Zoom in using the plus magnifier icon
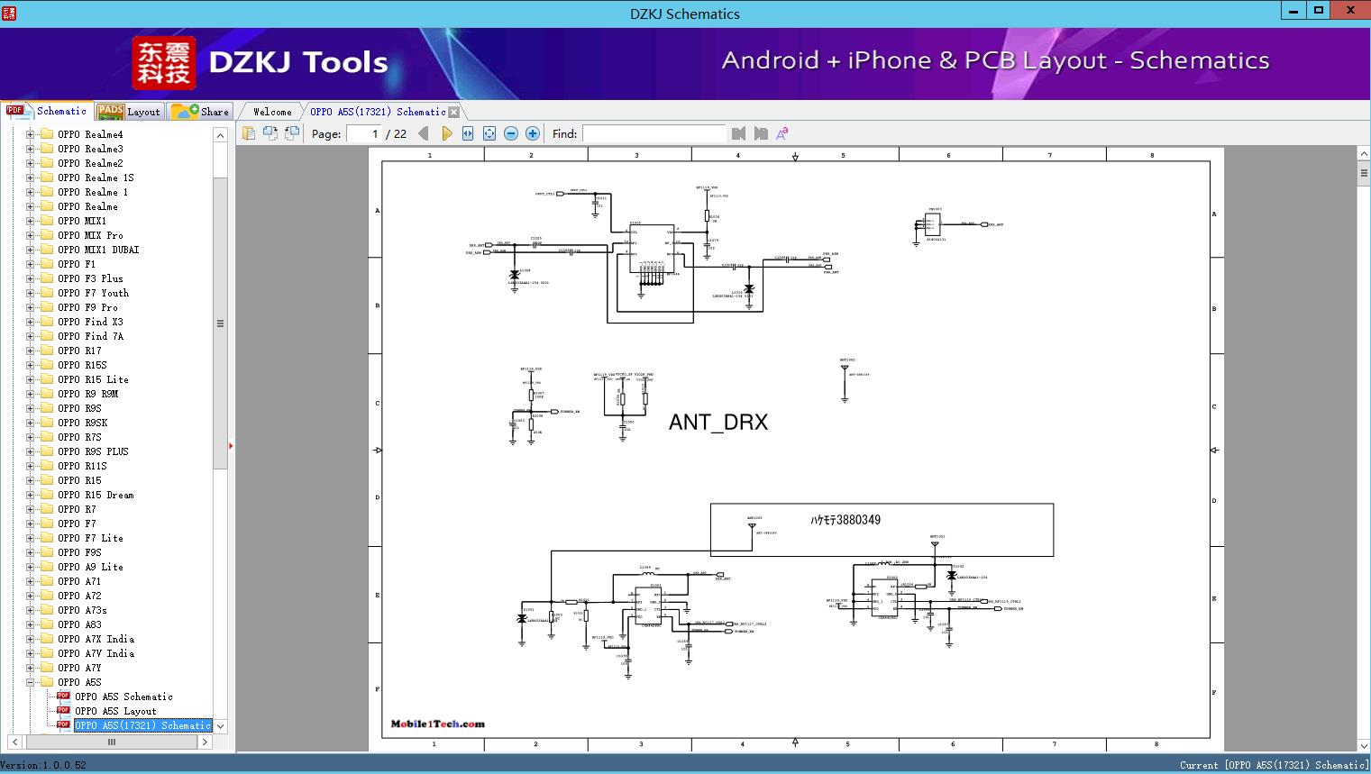Image resolution: width=1371 pixels, height=774 pixels. coord(532,132)
